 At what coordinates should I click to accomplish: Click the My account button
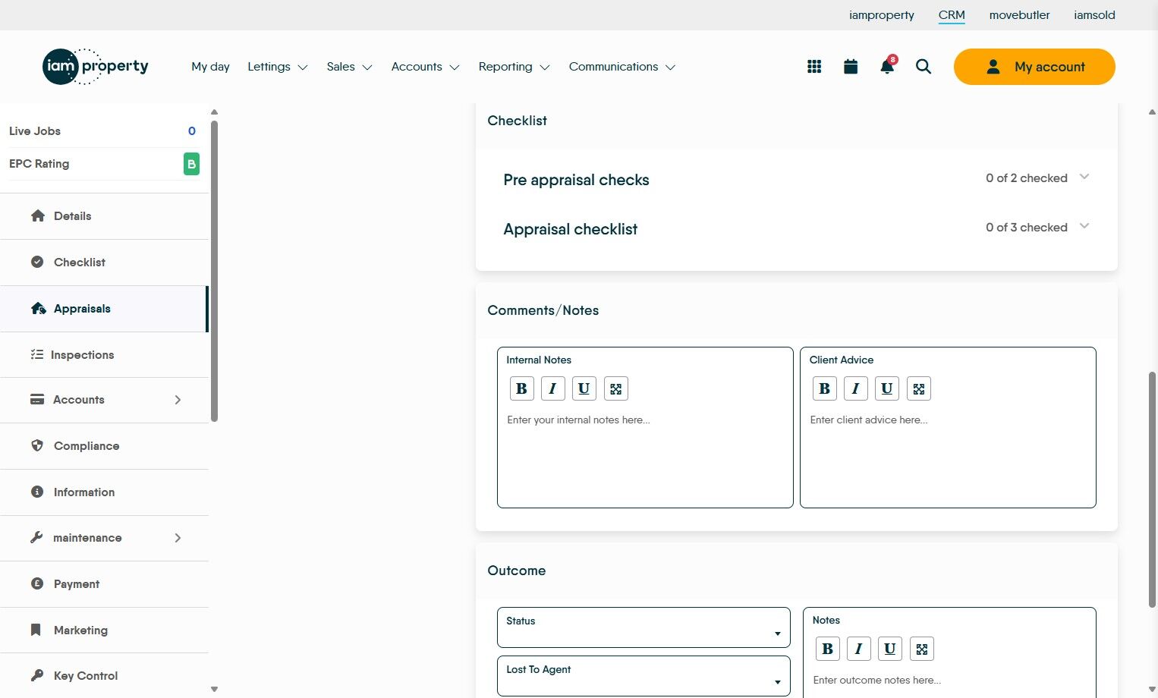pos(1034,67)
